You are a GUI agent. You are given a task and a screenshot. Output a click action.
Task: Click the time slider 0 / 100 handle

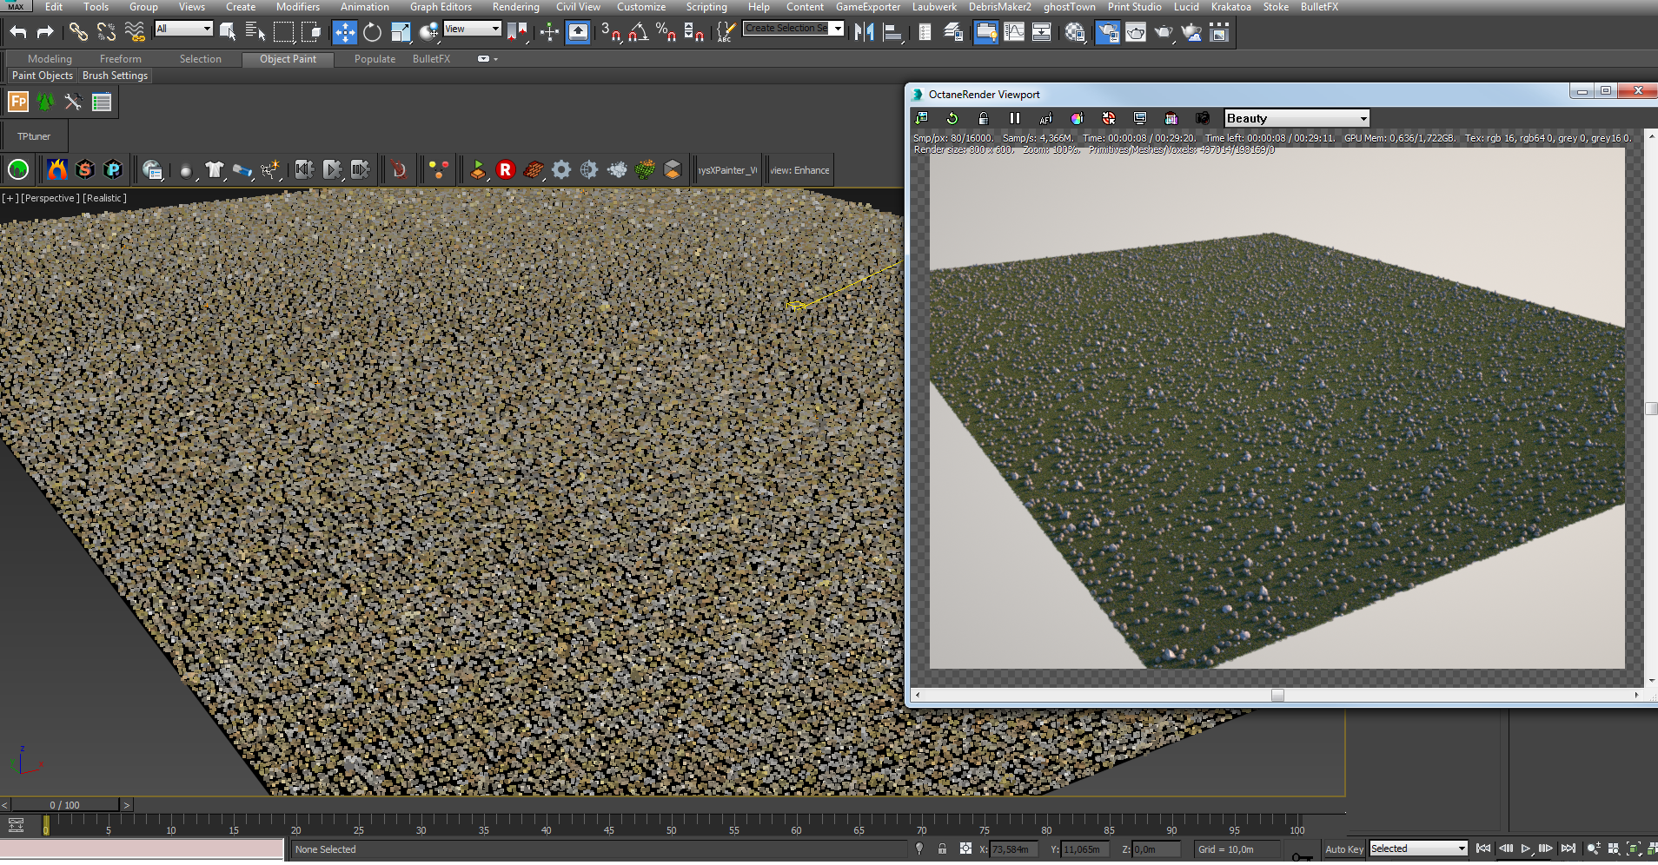click(x=65, y=805)
